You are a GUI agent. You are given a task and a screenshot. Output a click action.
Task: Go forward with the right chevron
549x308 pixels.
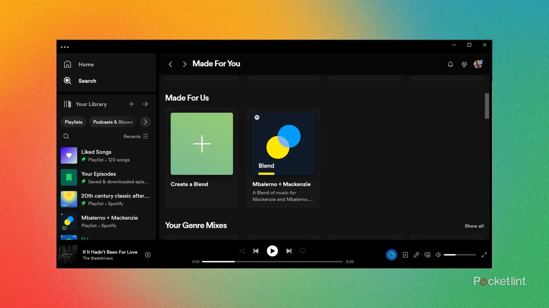click(184, 64)
